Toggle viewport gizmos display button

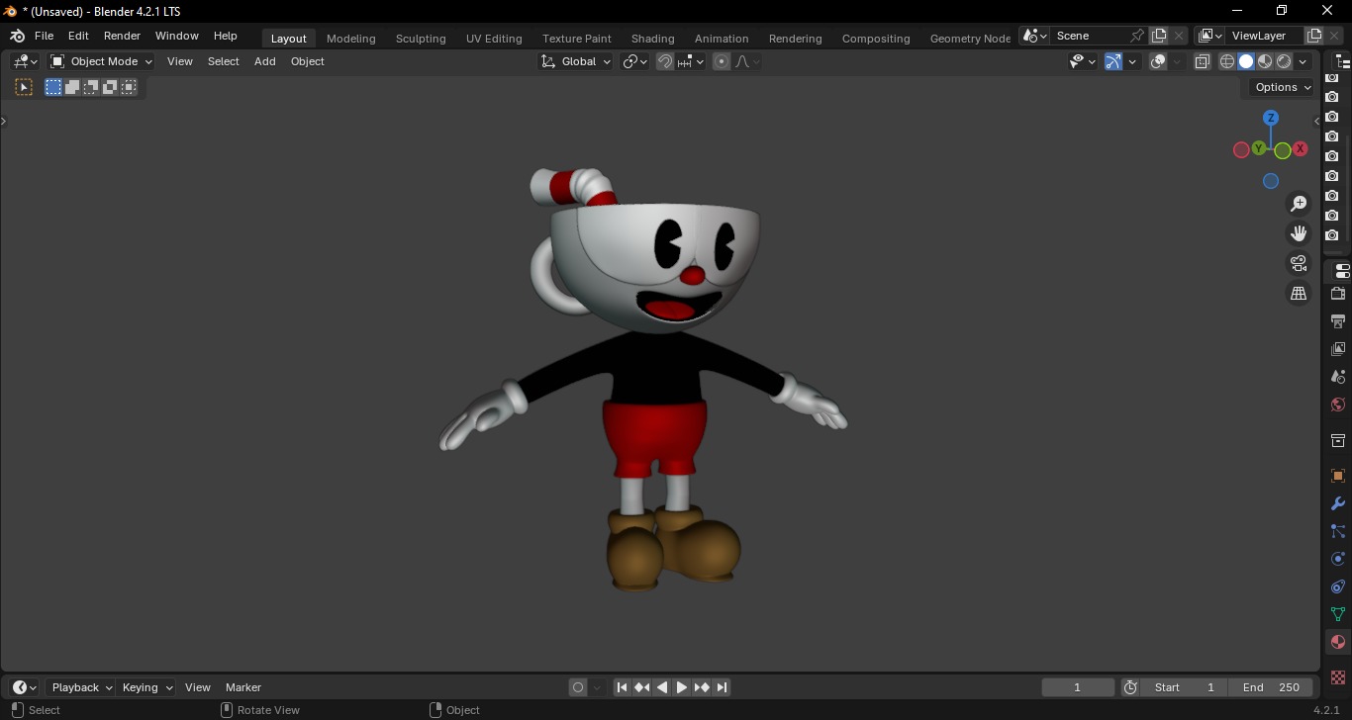[x=1113, y=61]
